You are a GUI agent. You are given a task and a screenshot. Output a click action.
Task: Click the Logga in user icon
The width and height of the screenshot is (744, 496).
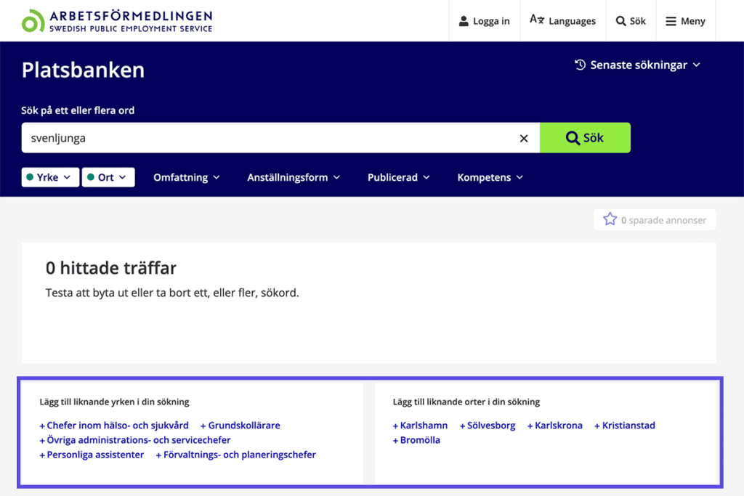[x=464, y=21]
